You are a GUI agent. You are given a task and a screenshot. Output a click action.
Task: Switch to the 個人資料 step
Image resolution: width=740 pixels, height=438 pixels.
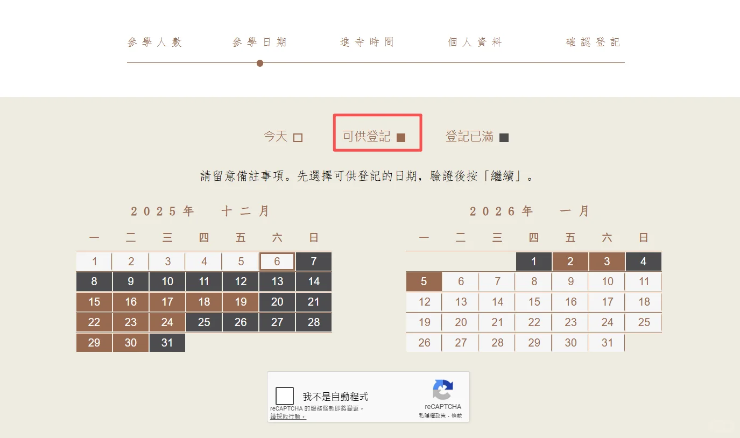tap(475, 41)
